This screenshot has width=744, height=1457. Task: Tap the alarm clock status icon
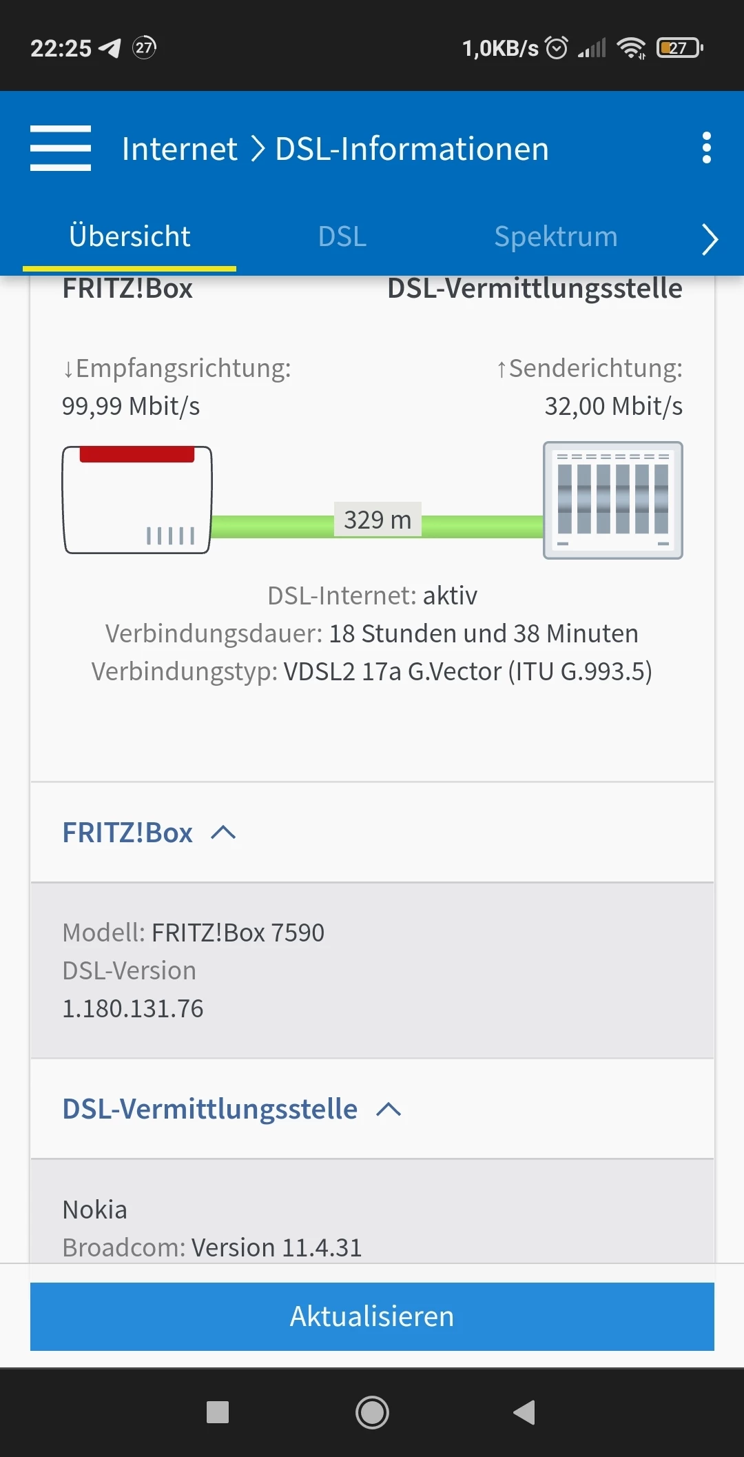click(x=556, y=48)
